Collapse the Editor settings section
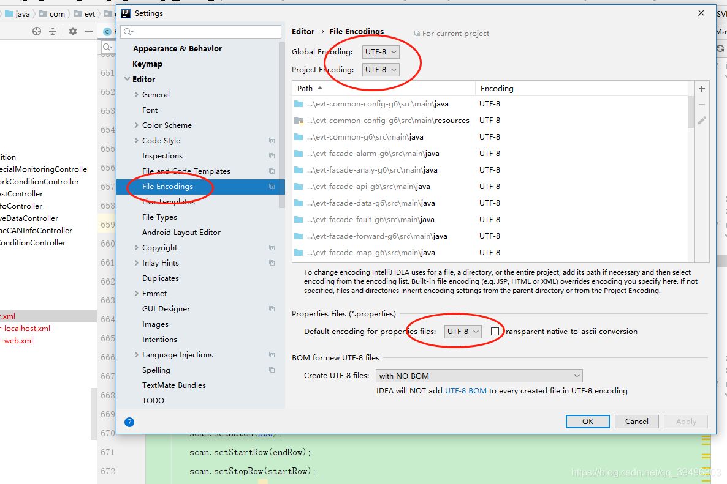This screenshot has height=484, width=727. (x=127, y=79)
